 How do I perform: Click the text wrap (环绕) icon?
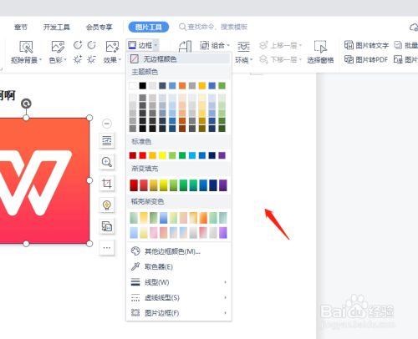point(243,47)
